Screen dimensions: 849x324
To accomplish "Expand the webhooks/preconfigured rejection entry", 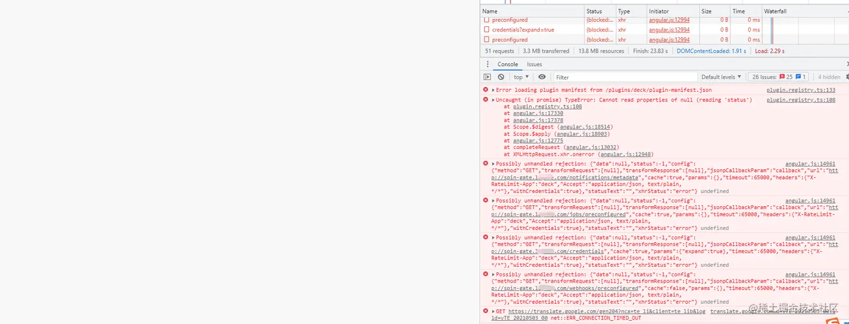I will click(494, 275).
